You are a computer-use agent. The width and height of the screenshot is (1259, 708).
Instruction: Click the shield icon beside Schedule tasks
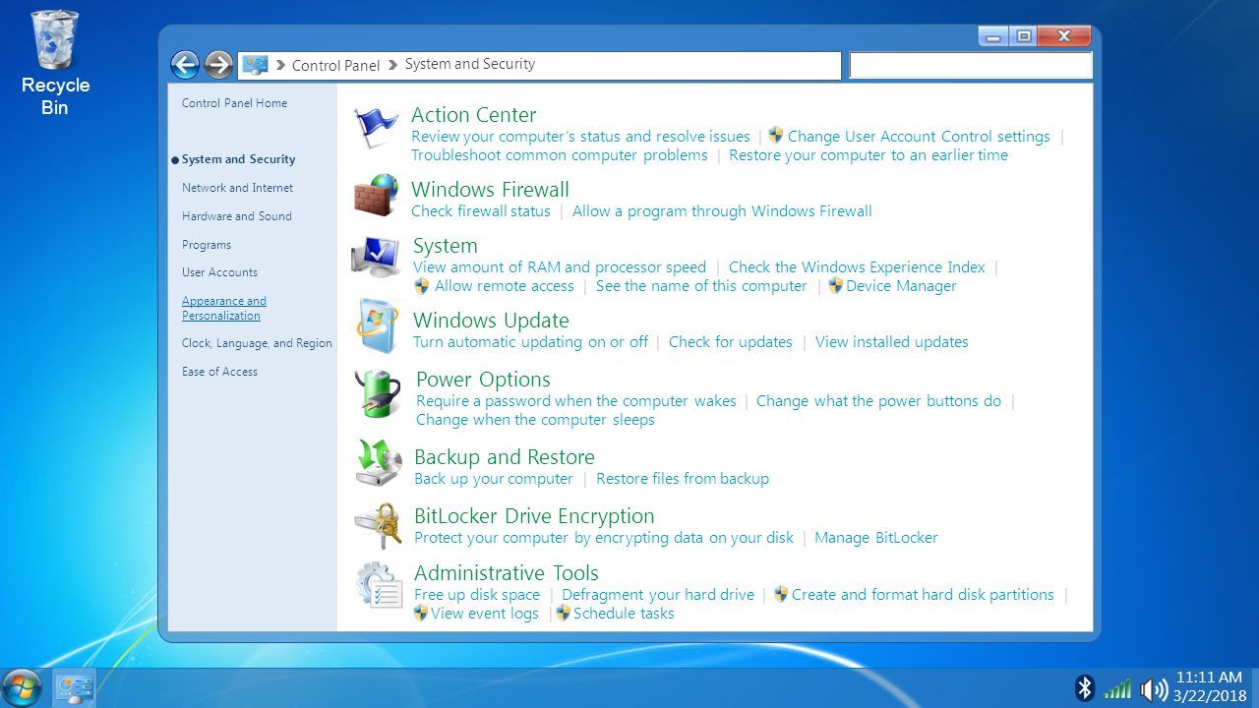564,613
